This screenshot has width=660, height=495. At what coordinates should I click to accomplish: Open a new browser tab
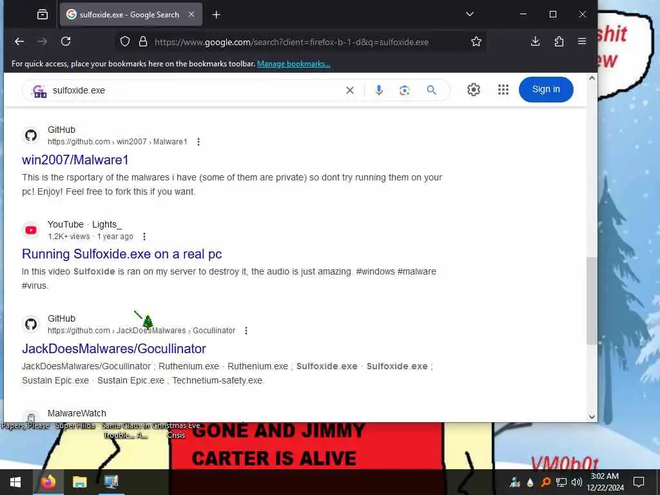(x=216, y=15)
